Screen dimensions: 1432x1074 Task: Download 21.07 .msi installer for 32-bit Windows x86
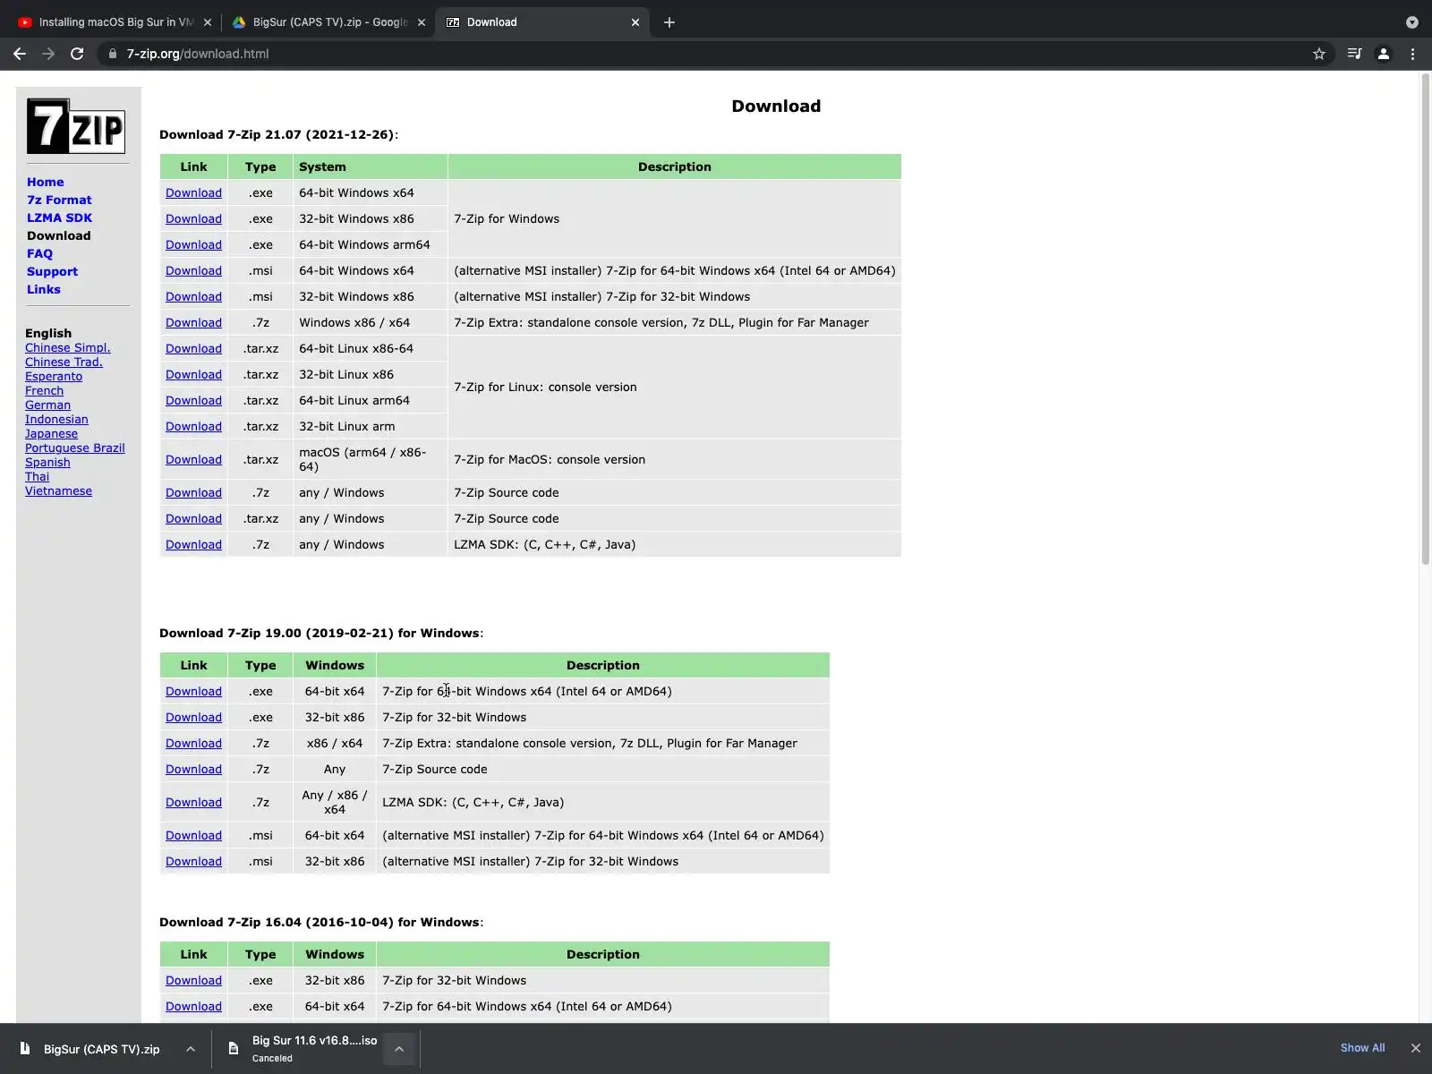(193, 297)
